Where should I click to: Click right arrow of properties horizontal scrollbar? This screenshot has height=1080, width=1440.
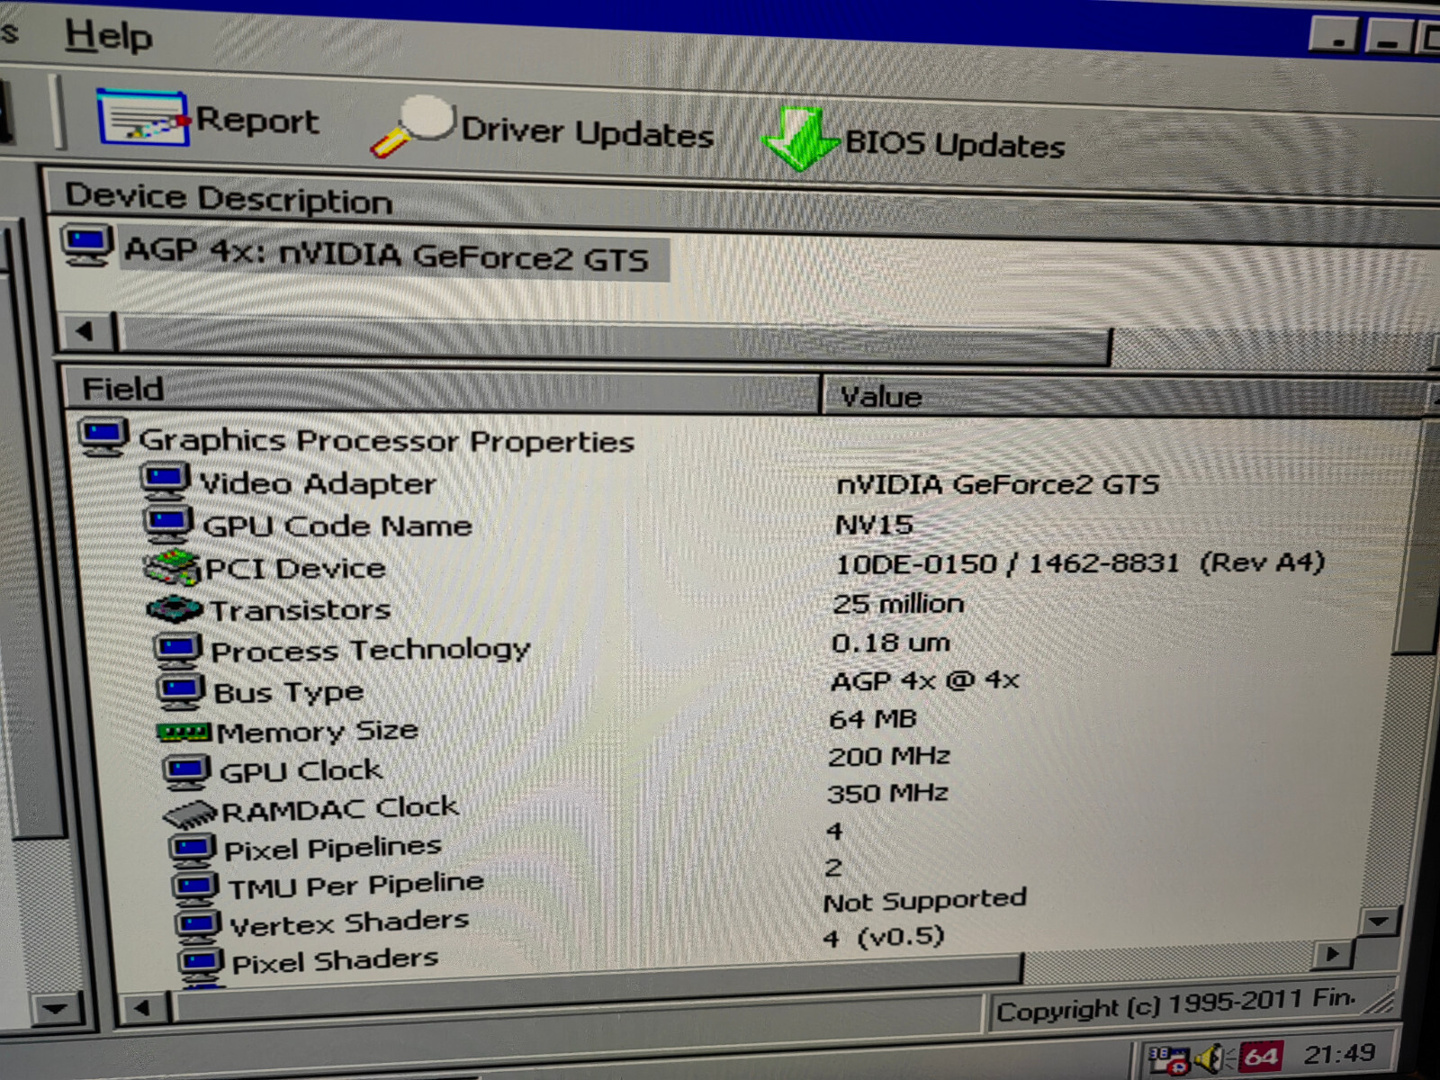1334,953
